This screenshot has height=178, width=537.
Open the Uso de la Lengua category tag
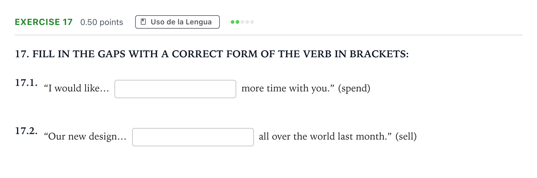[x=177, y=22]
